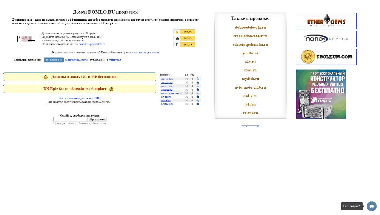Open avto-moto-club.ru link
Screen dimensions: 380x215
[x=250, y=87]
